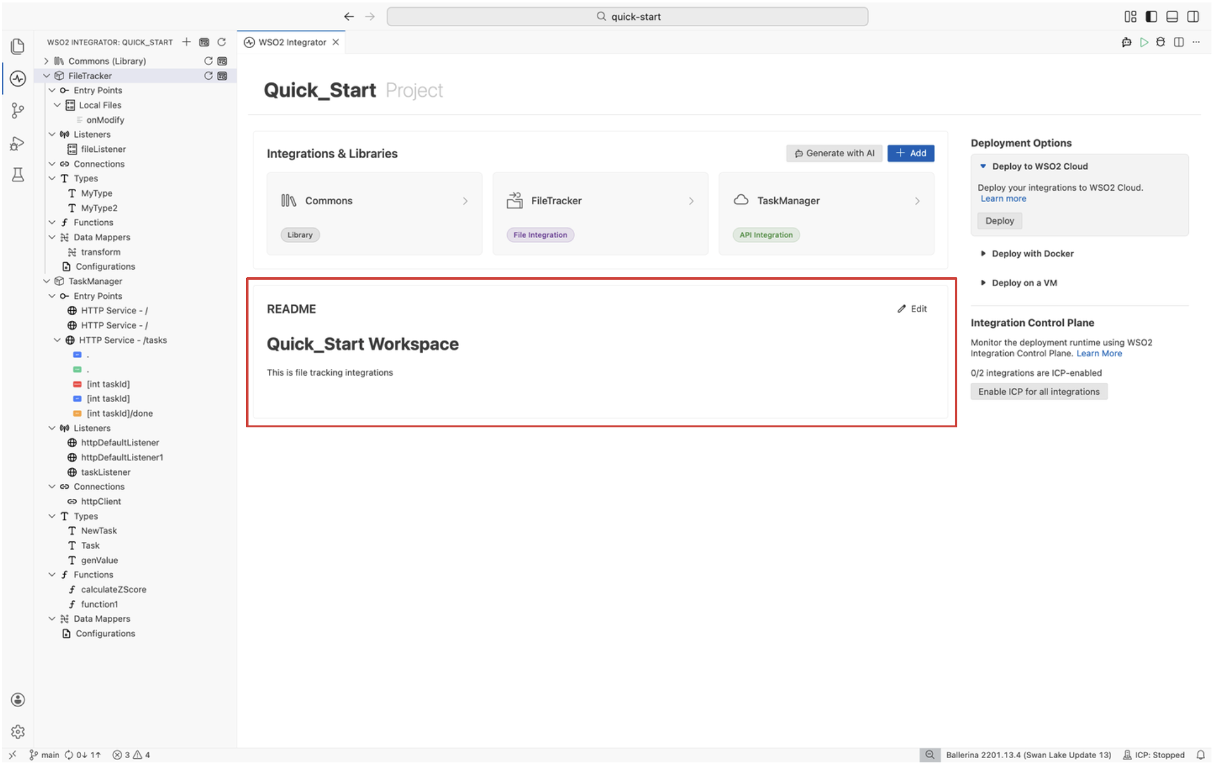This screenshot has height=765, width=1212.
Task: Select the fileListener tree item
Action: [x=103, y=150]
